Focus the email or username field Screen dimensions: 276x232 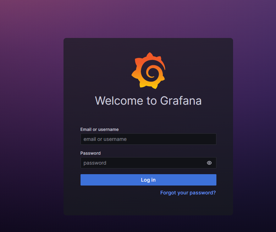148,139
